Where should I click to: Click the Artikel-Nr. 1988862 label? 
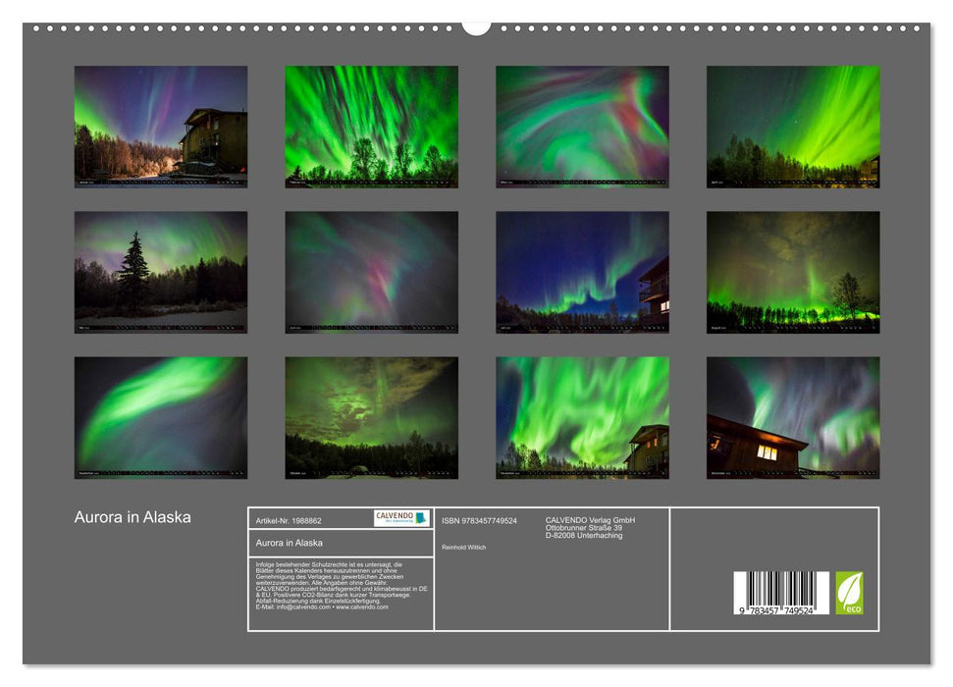pyautogui.click(x=288, y=522)
